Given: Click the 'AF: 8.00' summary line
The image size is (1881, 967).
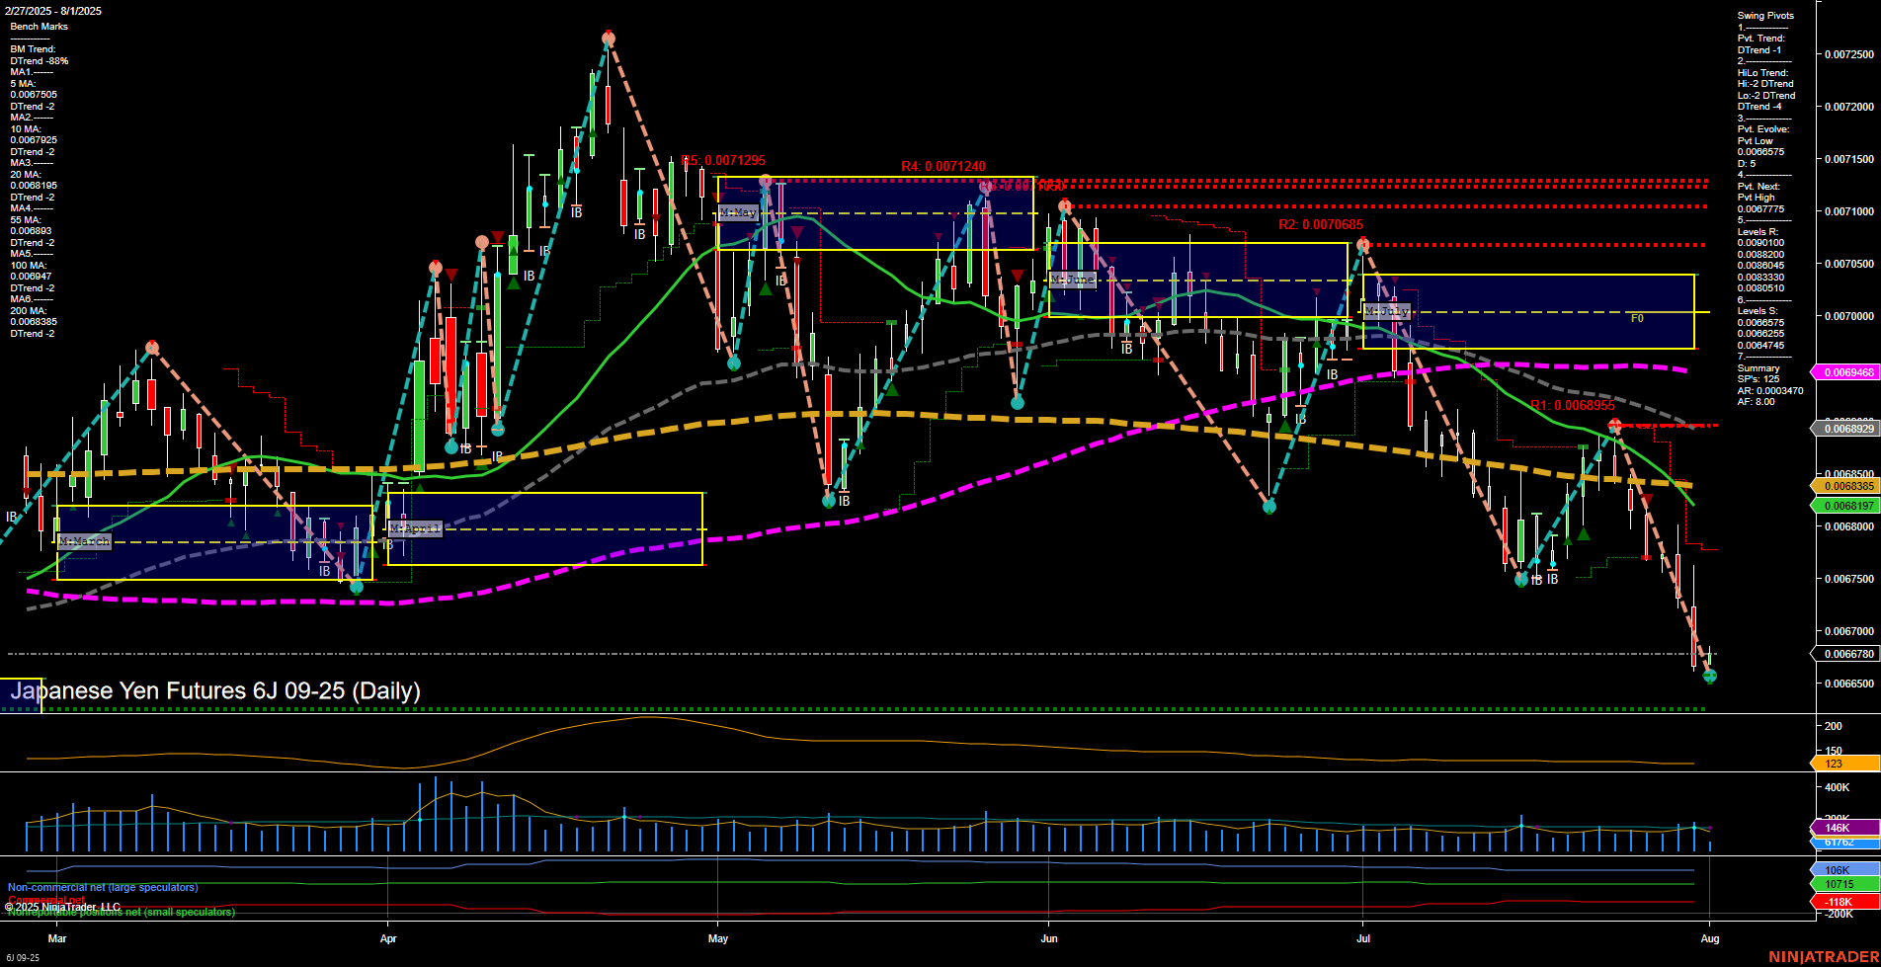Looking at the screenshot, I should coord(1757,402).
